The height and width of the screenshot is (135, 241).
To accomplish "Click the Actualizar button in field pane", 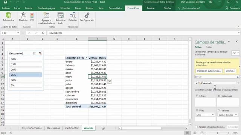I will point(233,127).
